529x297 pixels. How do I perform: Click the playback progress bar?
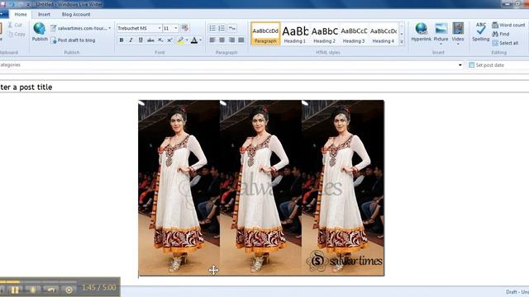tap(39, 281)
